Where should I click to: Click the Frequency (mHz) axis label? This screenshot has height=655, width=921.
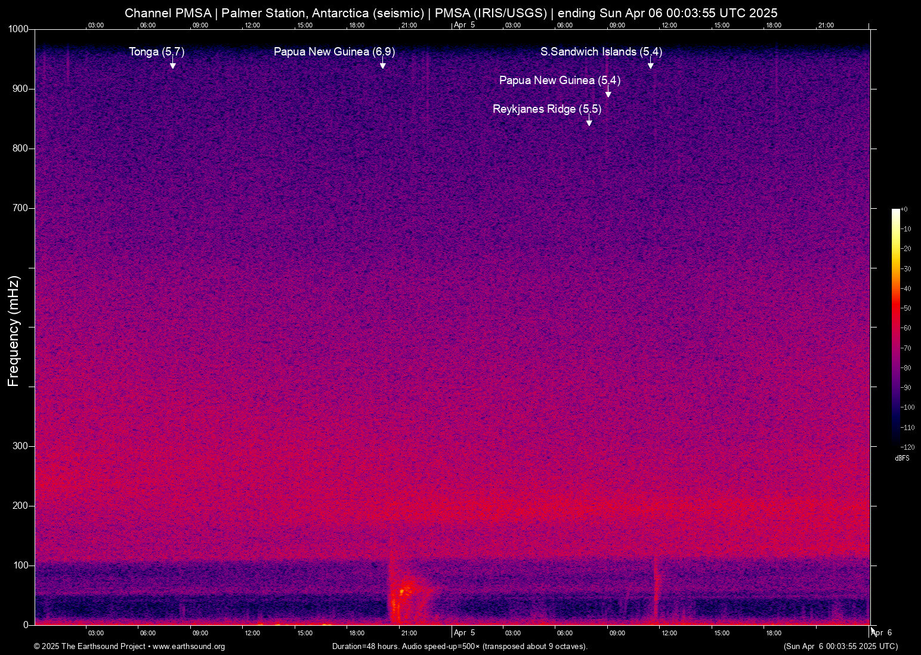click(14, 331)
